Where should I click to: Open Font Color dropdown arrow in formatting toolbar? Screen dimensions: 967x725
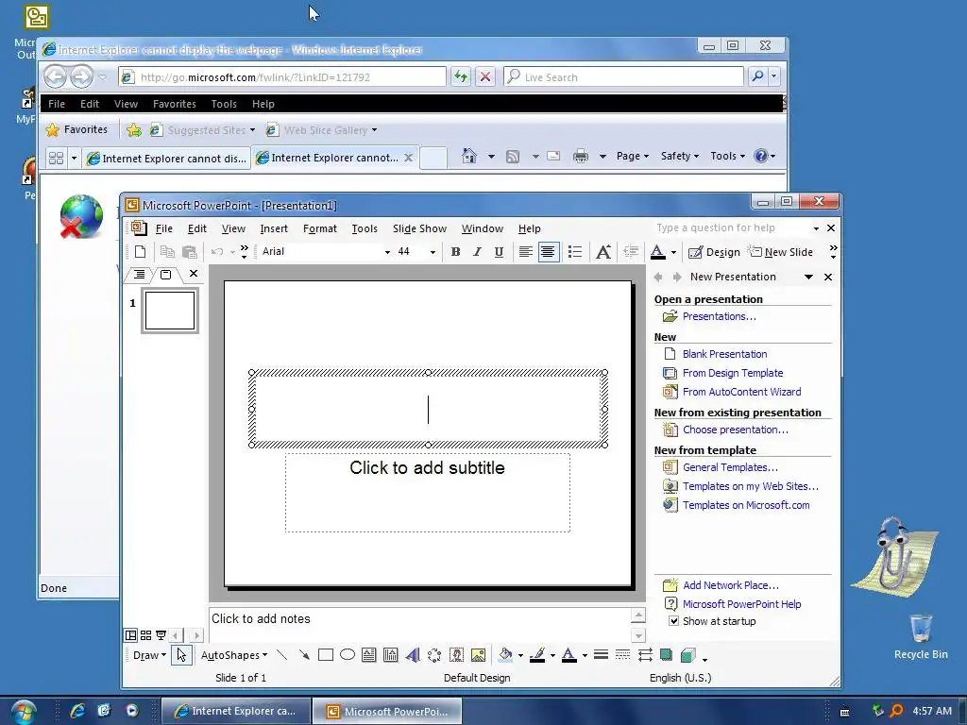pyautogui.click(x=673, y=252)
